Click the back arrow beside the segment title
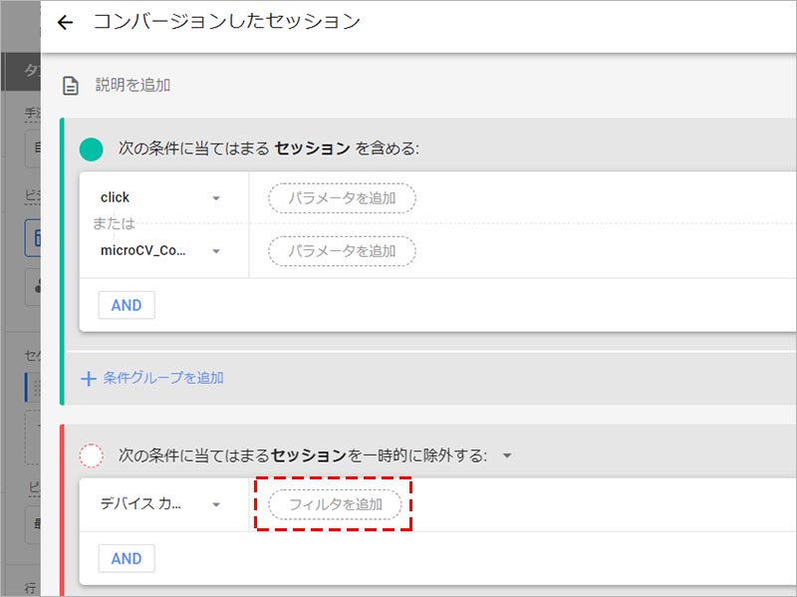The height and width of the screenshot is (597, 797). tap(66, 23)
